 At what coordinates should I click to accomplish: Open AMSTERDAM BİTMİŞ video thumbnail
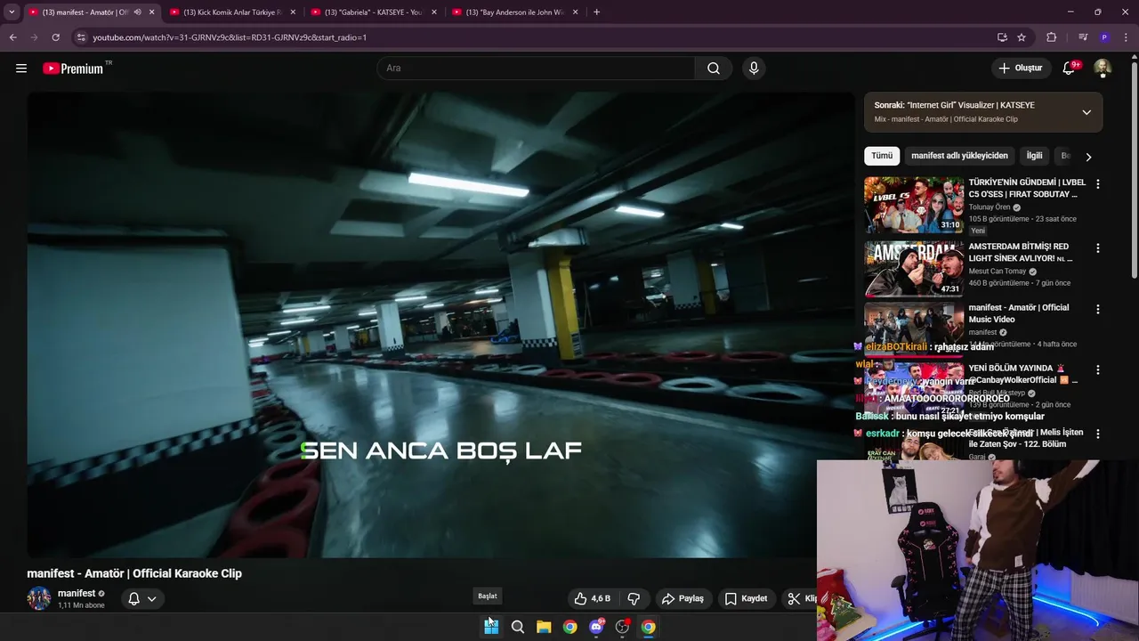tap(914, 268)
